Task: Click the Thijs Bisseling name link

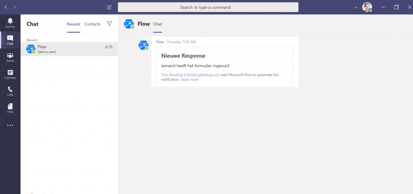Action: pyautogui.click(x=172, y=75)
